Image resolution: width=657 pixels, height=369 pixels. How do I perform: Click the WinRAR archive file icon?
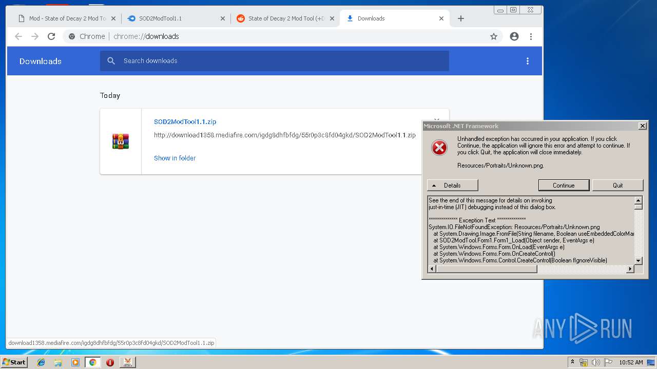[121, 141]
